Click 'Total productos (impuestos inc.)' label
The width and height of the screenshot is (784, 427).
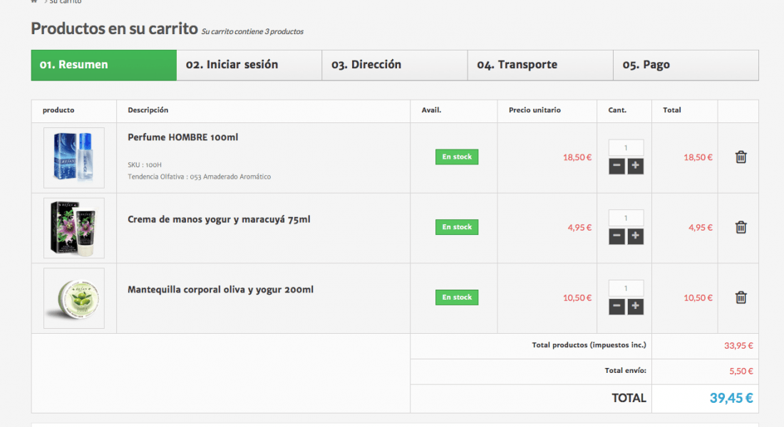click(x=589, y=345)
